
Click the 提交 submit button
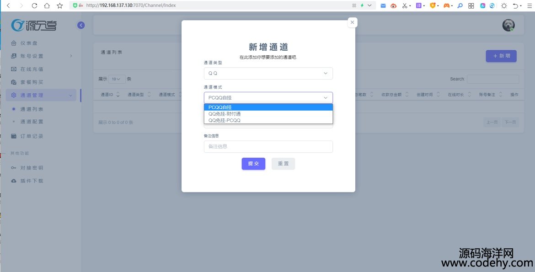[253, 164]
